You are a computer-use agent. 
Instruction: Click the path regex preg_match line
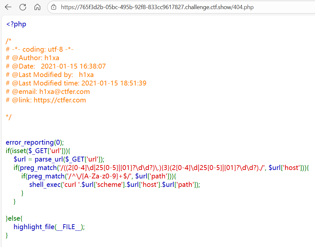[99, 176]
